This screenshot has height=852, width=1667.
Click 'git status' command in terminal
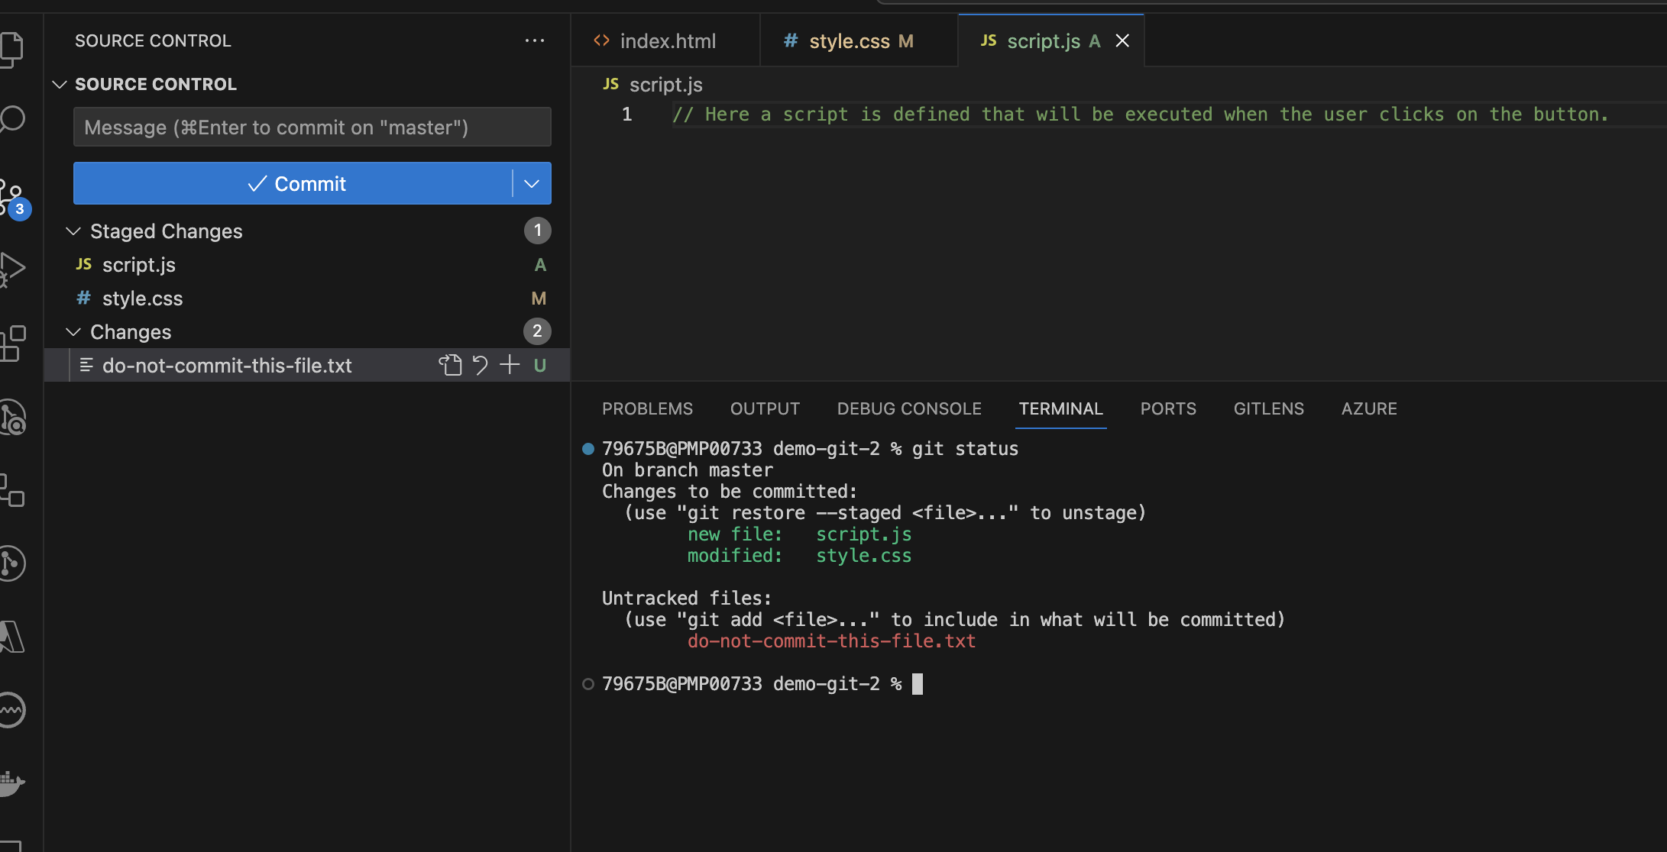click(965, 448)
